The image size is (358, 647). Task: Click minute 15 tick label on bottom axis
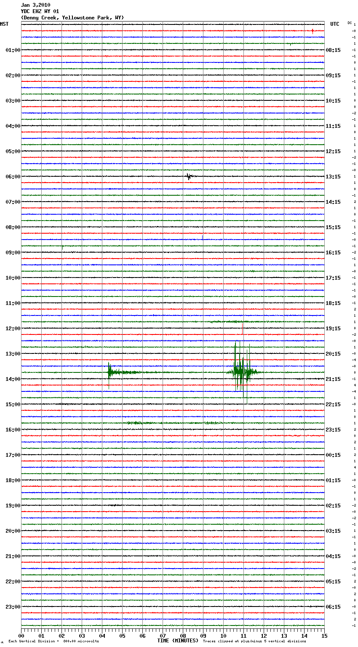[x=324, y=636]
